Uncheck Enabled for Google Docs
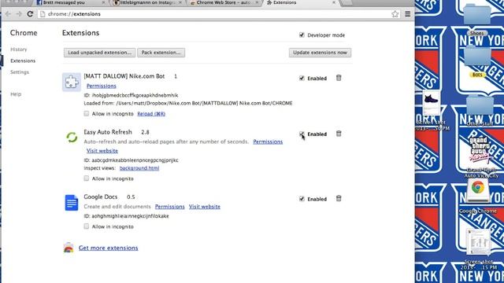The width and height of the screenshot is (504, 283). click(x=302, y=199)
